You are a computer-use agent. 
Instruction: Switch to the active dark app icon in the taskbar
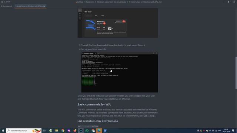click(81, 130)
